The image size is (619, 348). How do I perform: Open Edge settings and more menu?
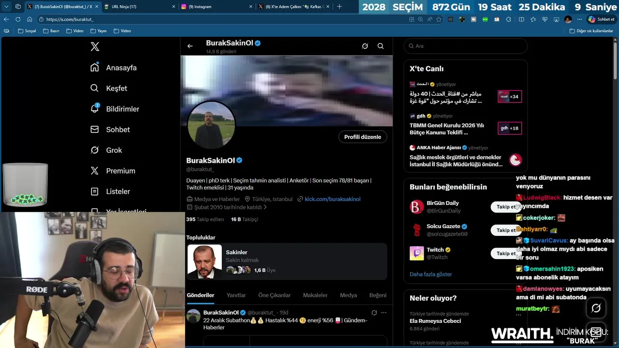[579, 19]
